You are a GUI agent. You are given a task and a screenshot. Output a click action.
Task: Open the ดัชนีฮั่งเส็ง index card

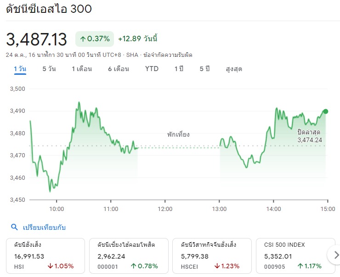pos(45,256)
